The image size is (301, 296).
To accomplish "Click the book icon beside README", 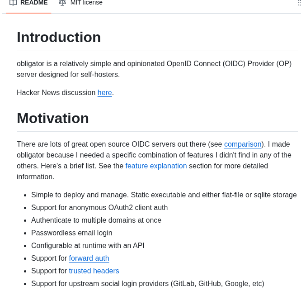I will (13, 3).
